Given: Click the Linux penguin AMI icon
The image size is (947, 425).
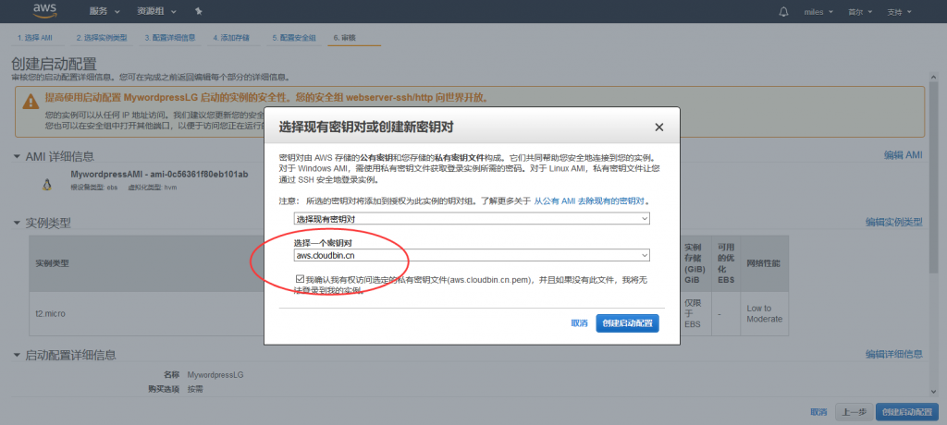Looking at the screenshot, I should point(47,184).
